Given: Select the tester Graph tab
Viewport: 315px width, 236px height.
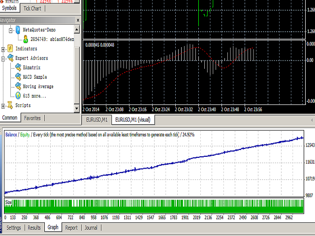Looking at the screenshot, I should pos(53,227).
